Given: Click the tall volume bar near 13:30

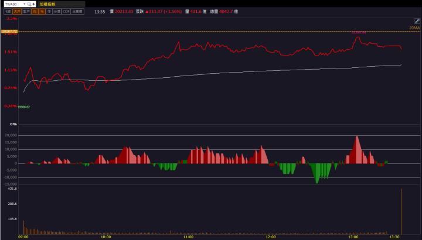Looking at the screenshot, I should click(401, 211).
